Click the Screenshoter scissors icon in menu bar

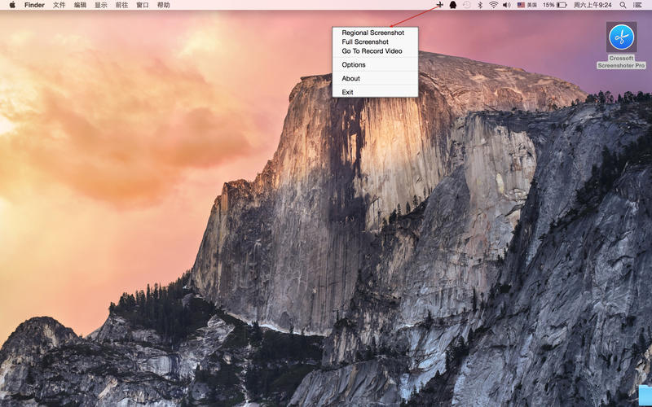click(x=439, y=5)
